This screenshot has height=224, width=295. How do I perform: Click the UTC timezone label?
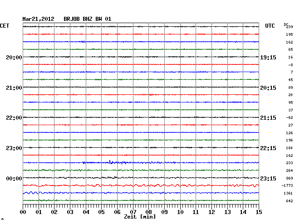tap(270, 25)
